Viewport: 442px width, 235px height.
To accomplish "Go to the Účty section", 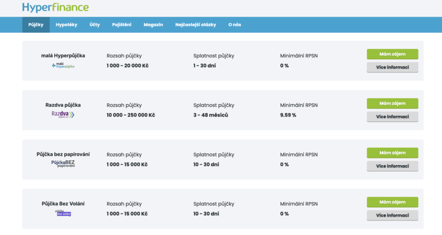I will tap(95, 25).
